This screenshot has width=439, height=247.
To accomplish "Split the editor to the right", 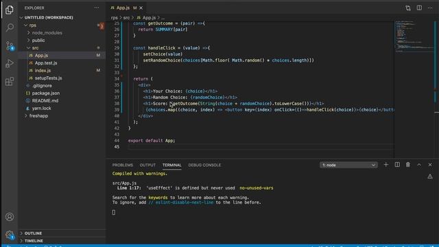I will (x=419, y=8).
